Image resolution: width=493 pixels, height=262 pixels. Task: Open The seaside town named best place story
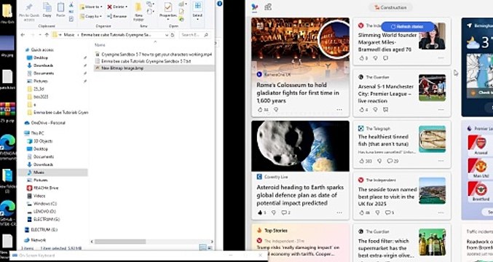tap(387, 196)
